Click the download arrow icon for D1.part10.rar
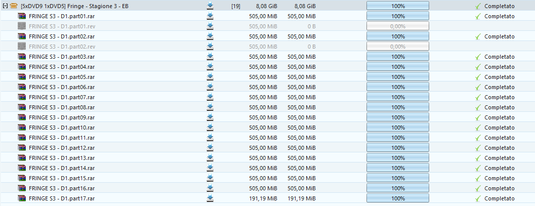This screenshot has width=535, height=206. pyautogui.click(x=210, y=128)
